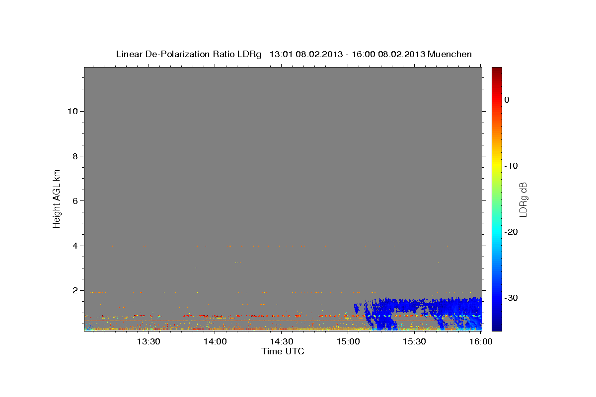Click the colorbar value 0

(507, 100)
